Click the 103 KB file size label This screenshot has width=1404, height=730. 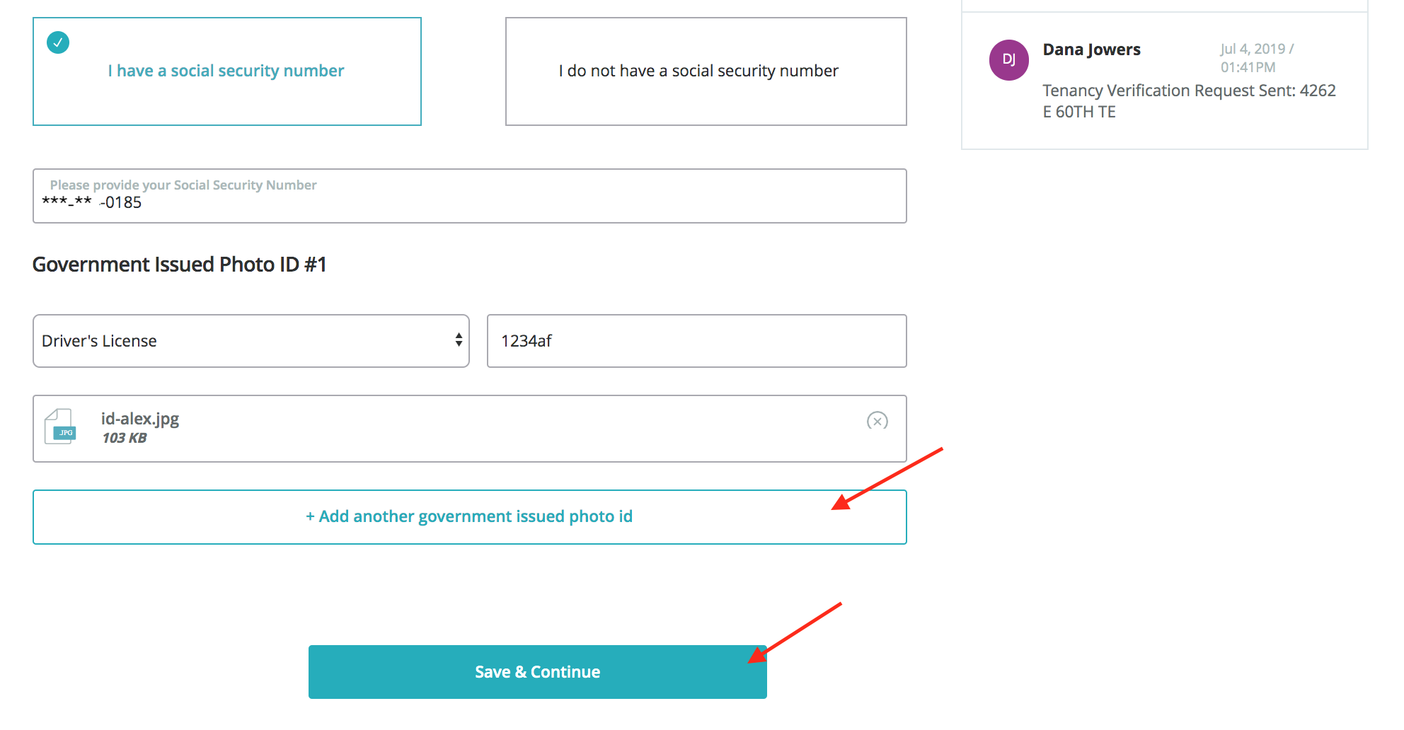click(125, 438)
